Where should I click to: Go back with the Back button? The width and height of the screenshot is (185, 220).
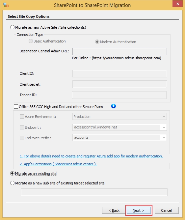coord(114,210)
